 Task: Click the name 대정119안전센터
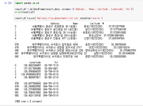click(98, 47)
